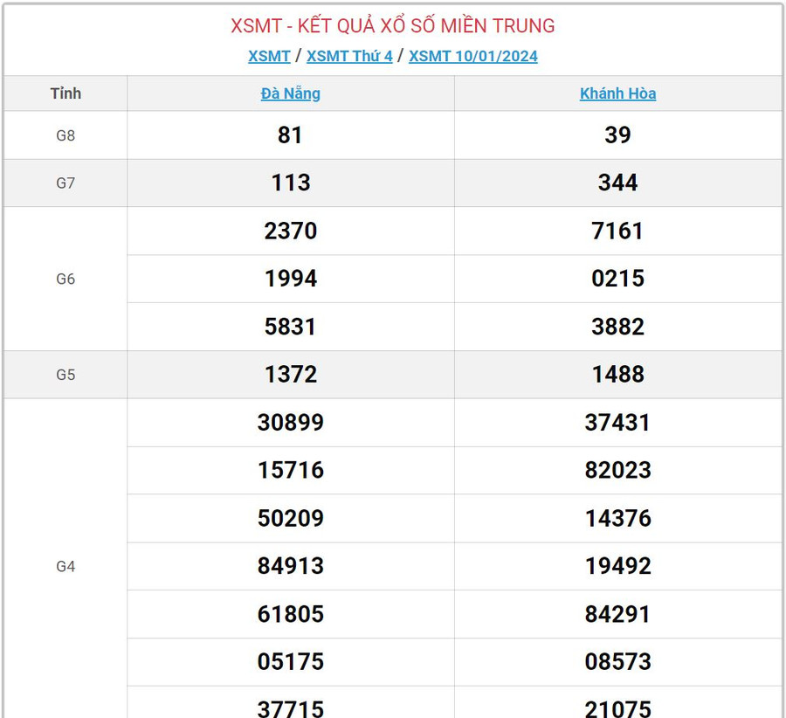Viewport: 786px width, 718px height.
Task: Click the G5 number 1488
Action: [x=617, y=375]
